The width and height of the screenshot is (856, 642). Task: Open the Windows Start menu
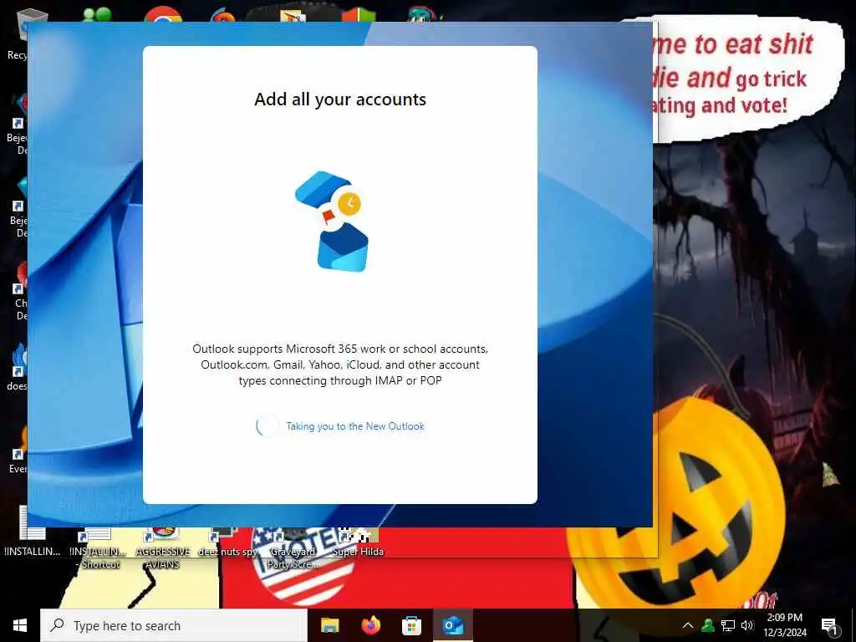20,625
